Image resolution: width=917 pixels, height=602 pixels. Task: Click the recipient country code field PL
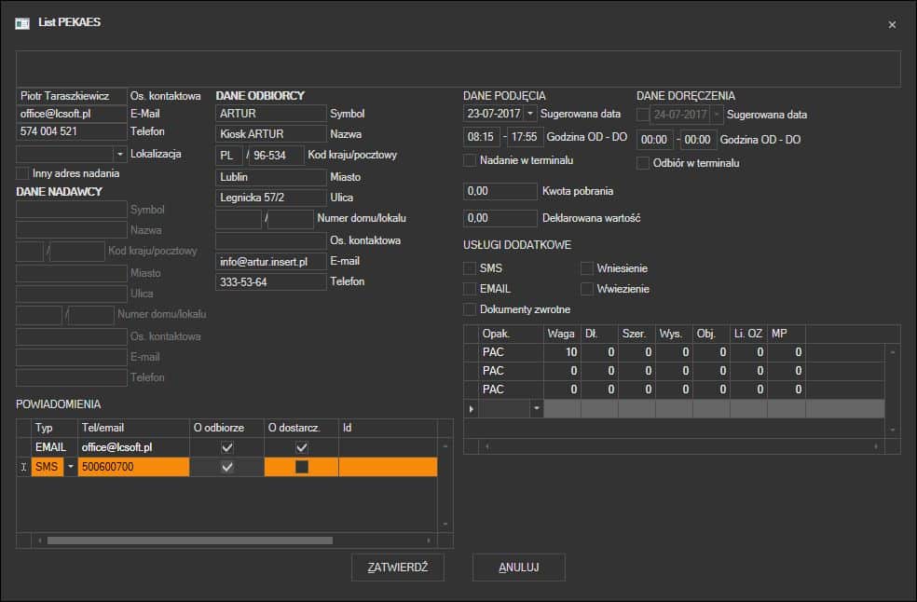click(230, 155)
